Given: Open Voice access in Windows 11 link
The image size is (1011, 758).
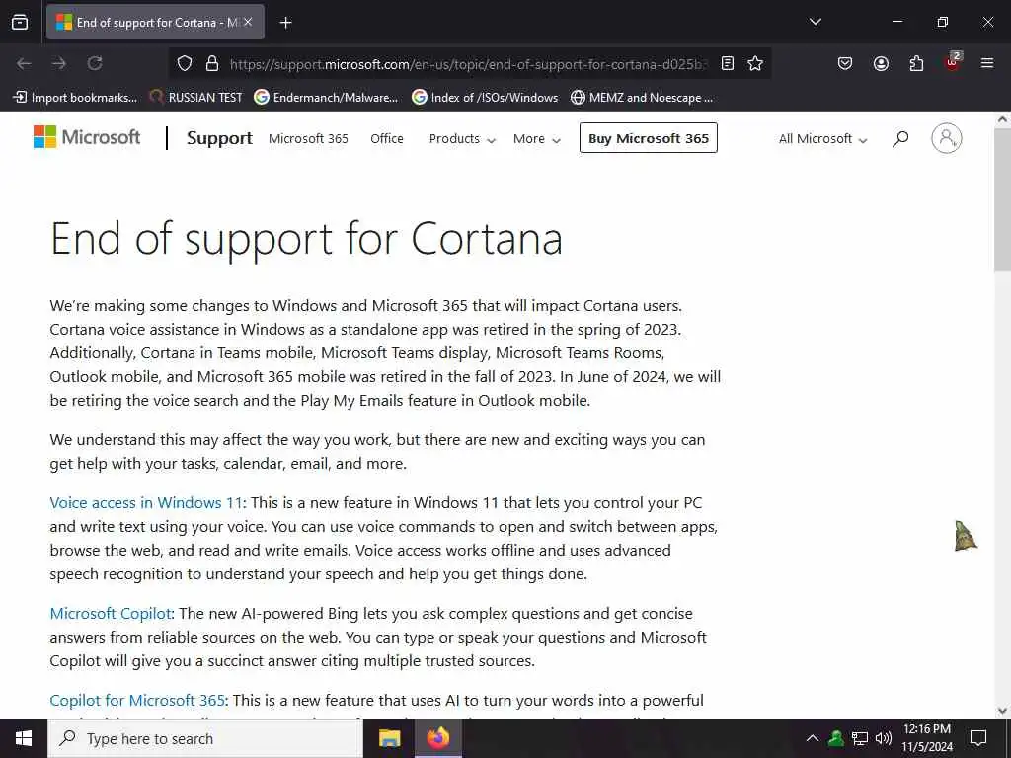Looking at the screenshot, I should click(x=146, y=502).
